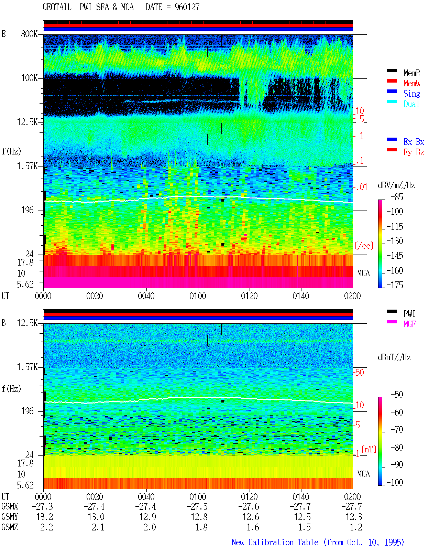Image resolution: width=440 pixels, height=548 pixels.
Task: Click the MemR legend label
Action: 412,73
